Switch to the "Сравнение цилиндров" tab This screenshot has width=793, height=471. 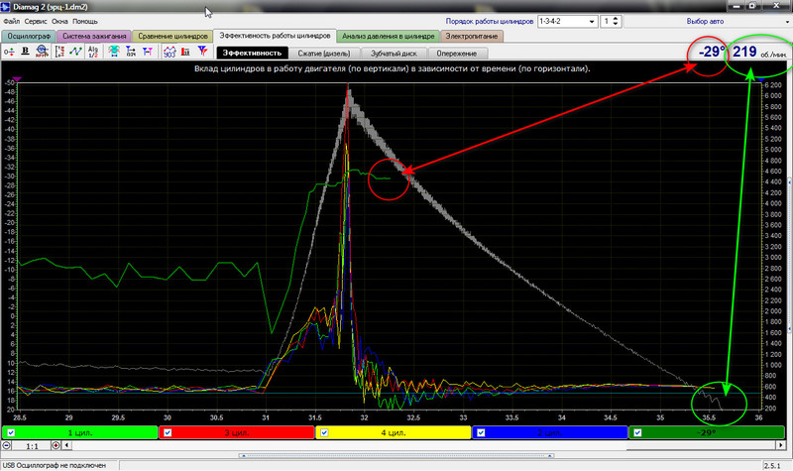click(172, 37)
